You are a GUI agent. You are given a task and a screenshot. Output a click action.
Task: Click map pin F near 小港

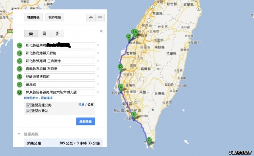[134, 116]
